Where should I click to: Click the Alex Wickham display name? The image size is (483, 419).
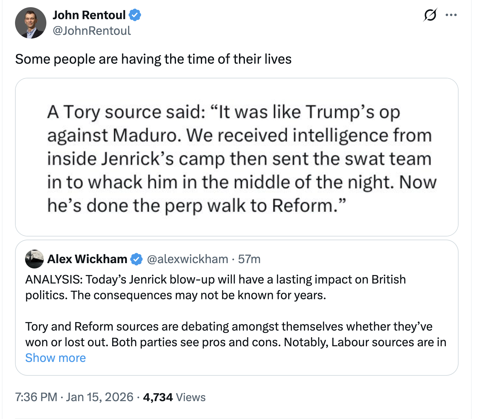pos(87,259)
